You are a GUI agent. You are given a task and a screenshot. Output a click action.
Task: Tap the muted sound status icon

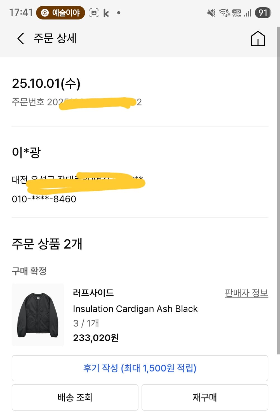coord(211,13)
